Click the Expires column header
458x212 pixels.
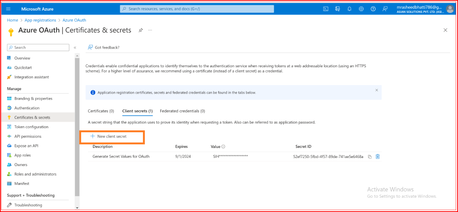[x=181, y=147]
